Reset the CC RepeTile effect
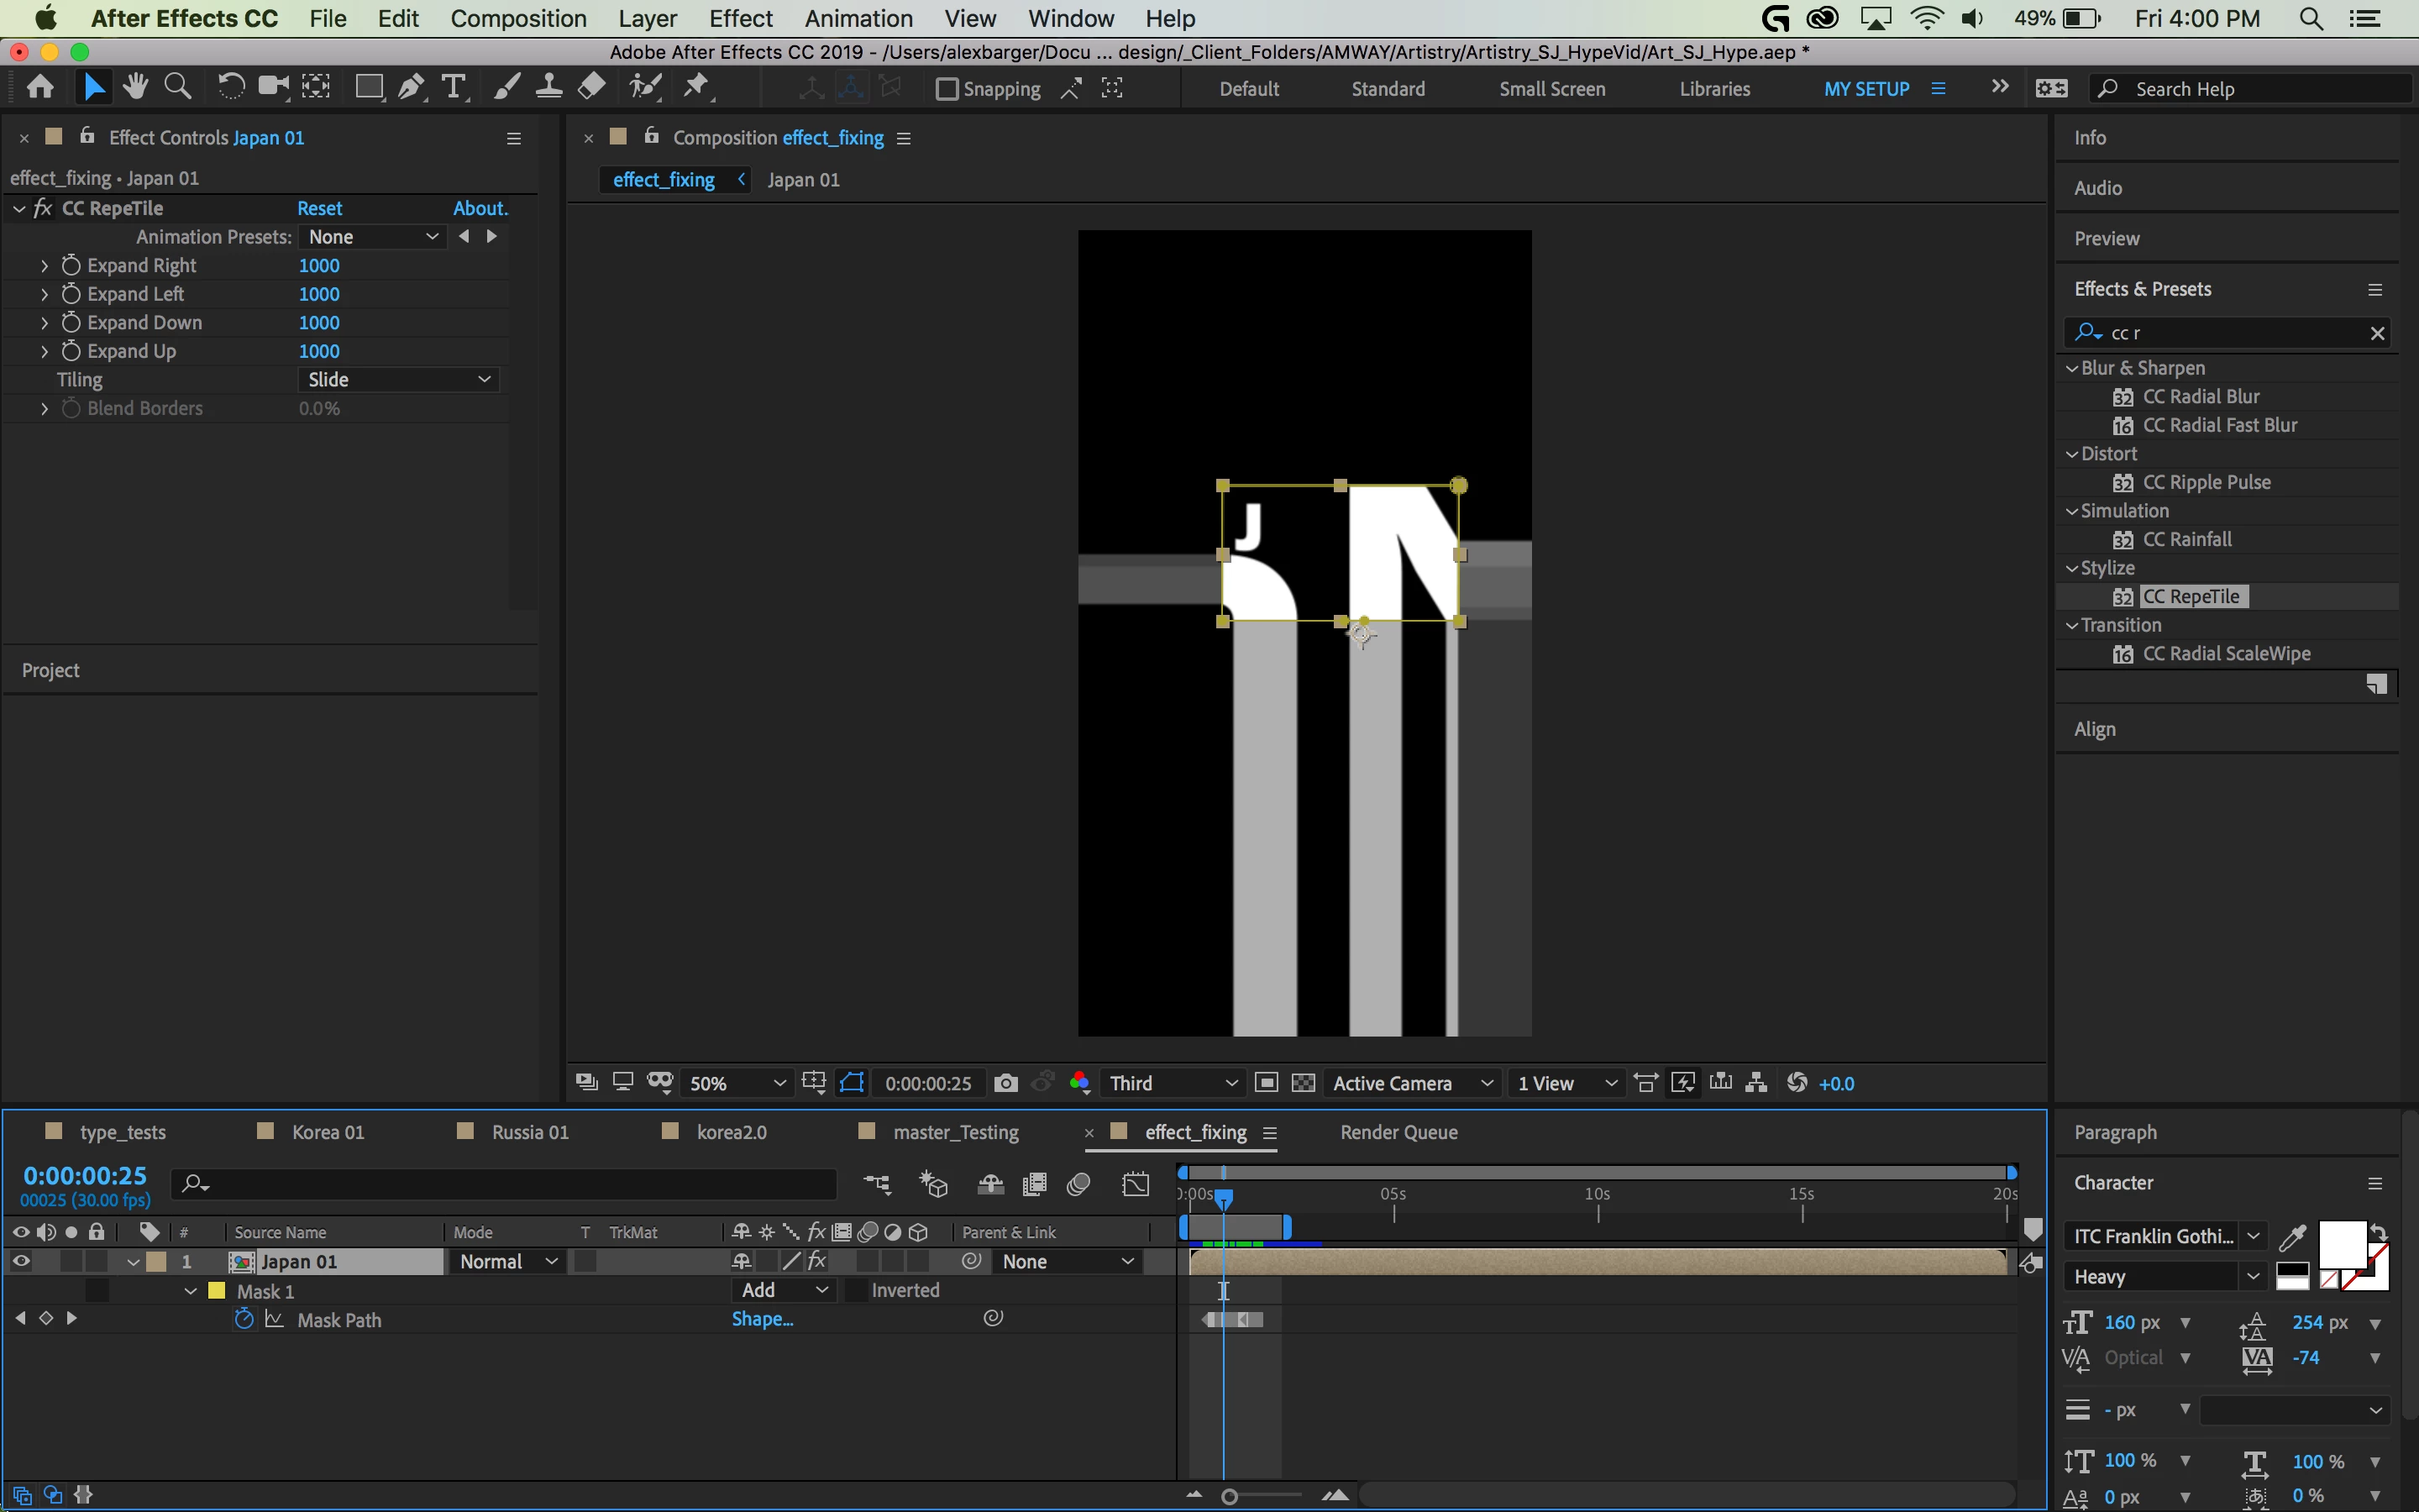 pyautogui.click(x=319, y=208)
